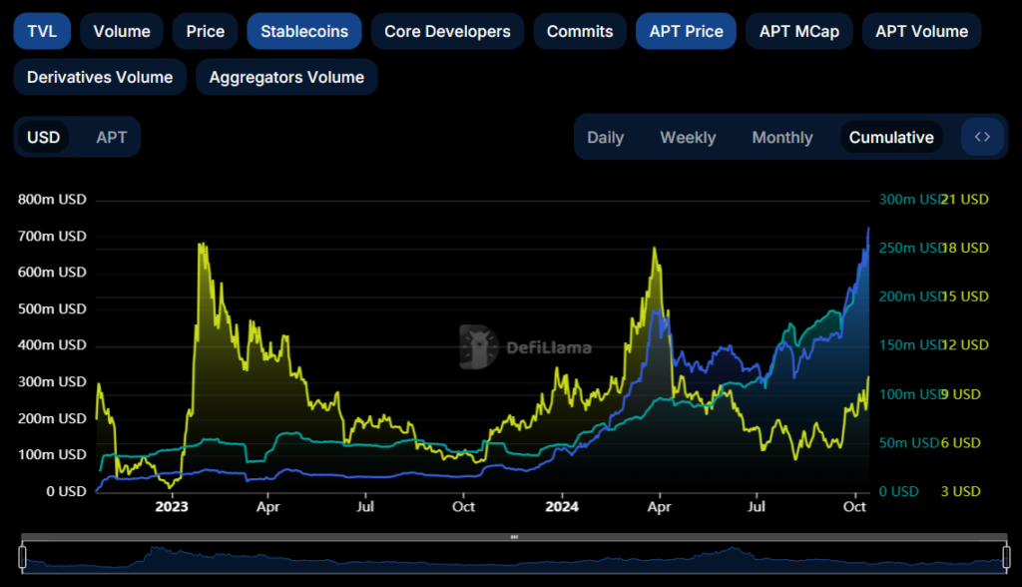
Task: Click the right range slider handle
Action: click(x=1005, y=556)
